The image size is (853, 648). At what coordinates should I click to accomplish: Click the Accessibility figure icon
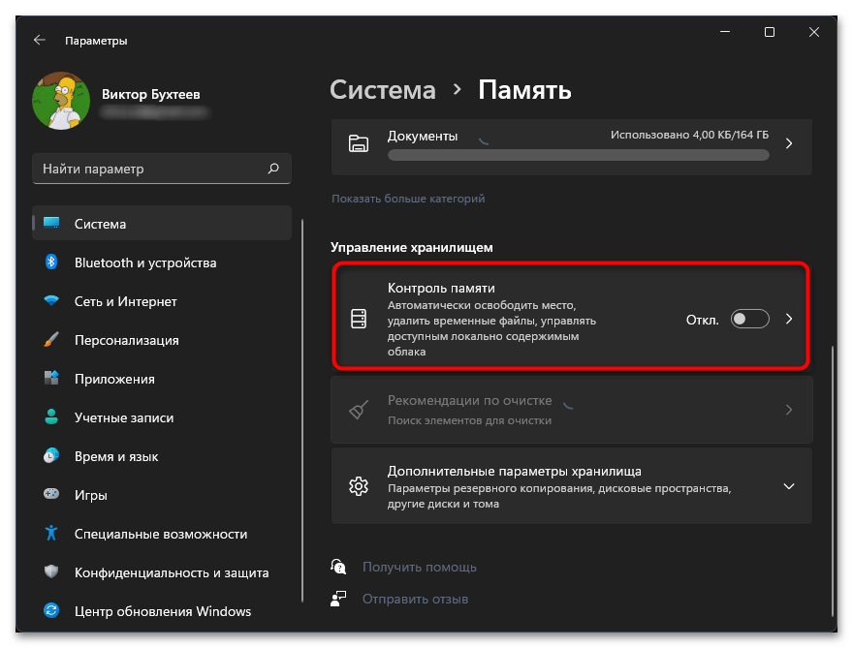(x=51, y=534)
